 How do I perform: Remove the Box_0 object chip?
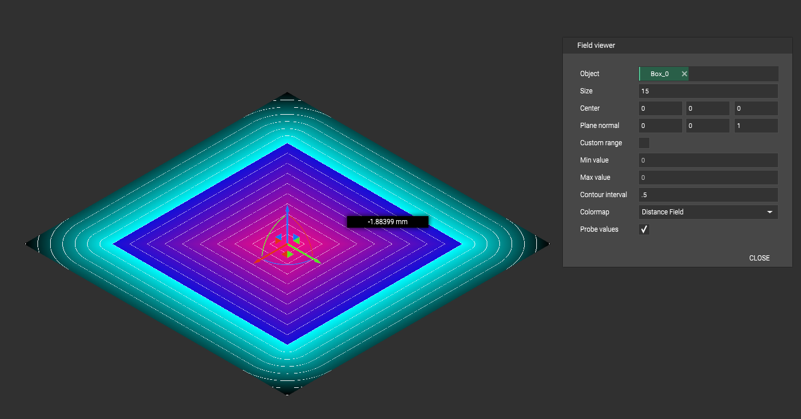click(684, 74)
